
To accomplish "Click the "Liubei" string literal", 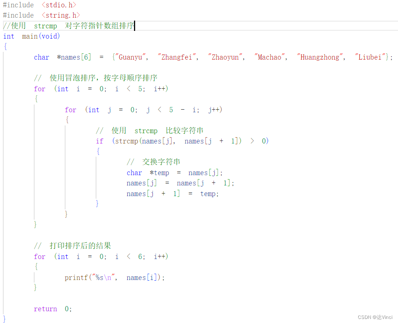I will (370, 57).
